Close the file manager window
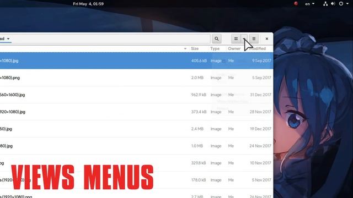This screenshot has width=353, height=198. [267, 39]
